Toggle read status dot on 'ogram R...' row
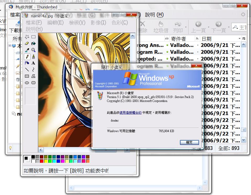The height and width of the screenshot is (195, 251). coord(167,52)
